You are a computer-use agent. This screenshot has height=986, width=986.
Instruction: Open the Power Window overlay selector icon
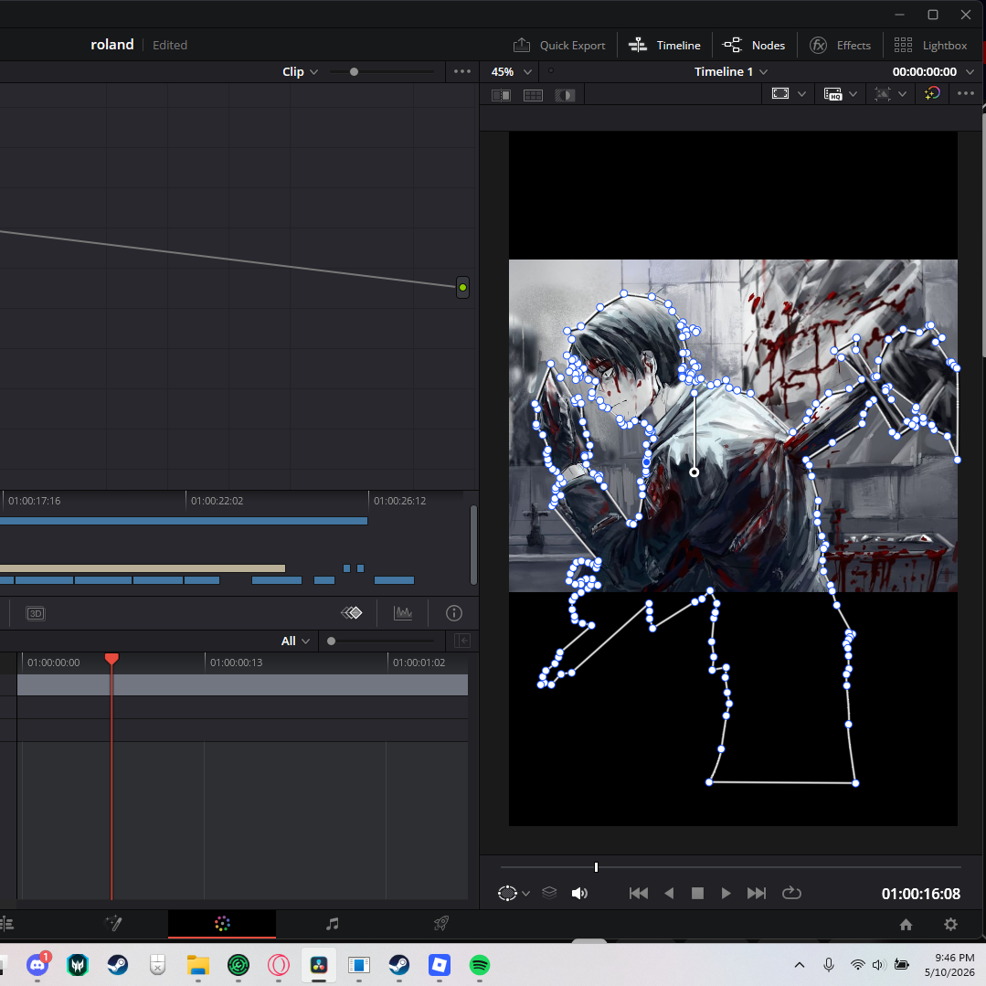coord(507,893)
